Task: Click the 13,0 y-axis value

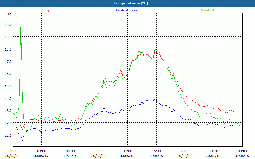Action: (8, 111)
